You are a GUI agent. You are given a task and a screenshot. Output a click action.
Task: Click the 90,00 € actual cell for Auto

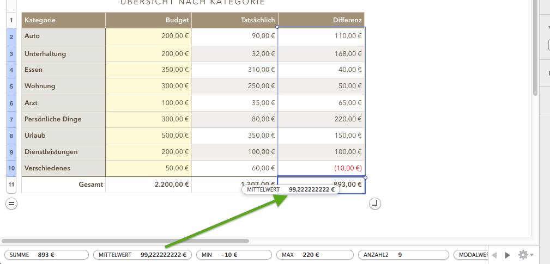(235, 37)
